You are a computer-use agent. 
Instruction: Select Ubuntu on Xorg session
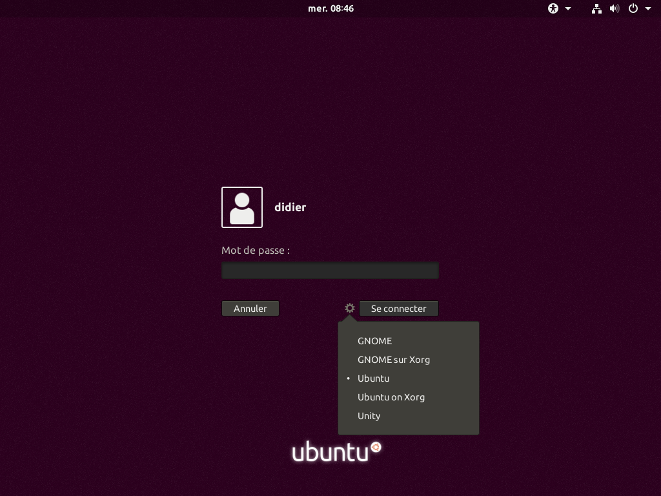coord(409,397)
